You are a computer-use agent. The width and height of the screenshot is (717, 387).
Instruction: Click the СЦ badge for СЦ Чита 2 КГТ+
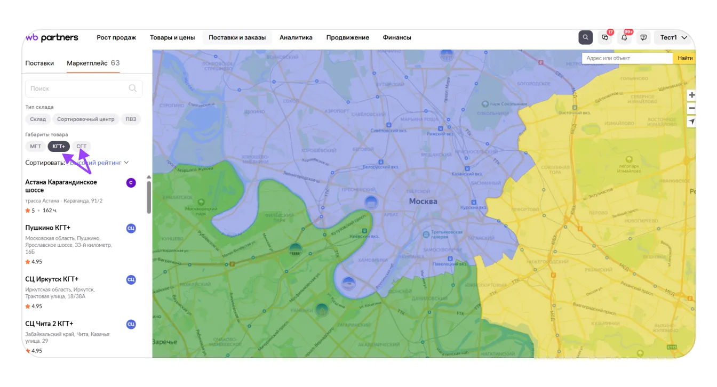click(x=131, y=324)
